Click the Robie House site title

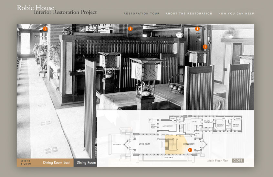point(35,8)
